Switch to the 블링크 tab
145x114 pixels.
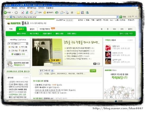(32, 29)
